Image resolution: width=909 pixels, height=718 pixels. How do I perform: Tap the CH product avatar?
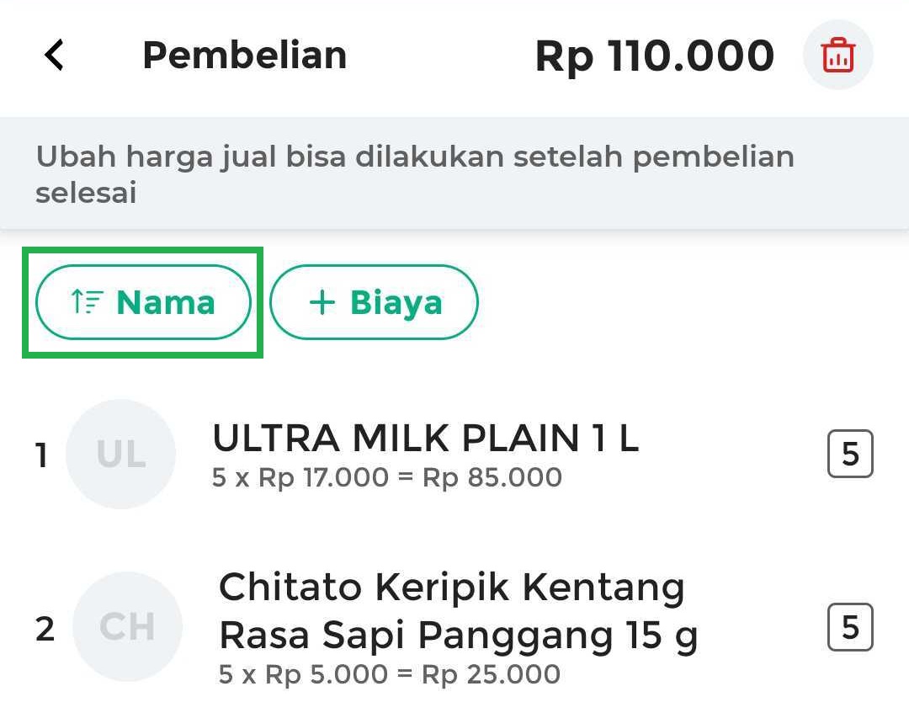(127, 626)
